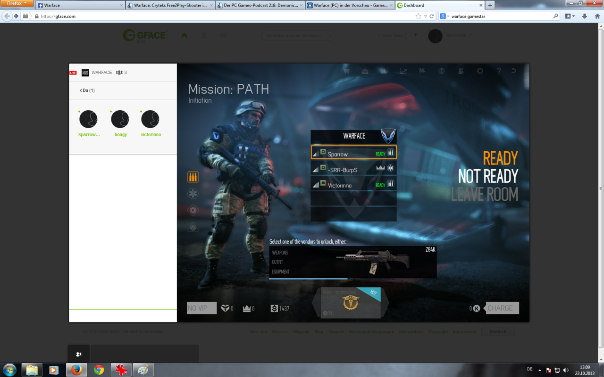Click the Warface shield emblem
This screenshot has height=377, width=604.
tap(387, 136)
